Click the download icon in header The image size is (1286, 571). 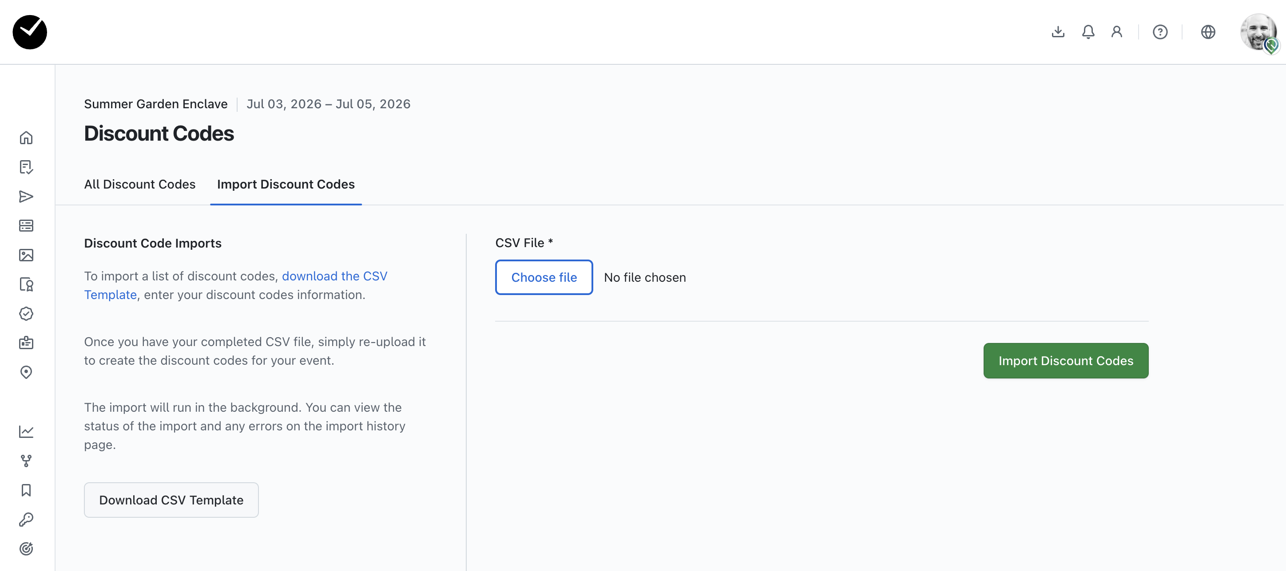pos(1058,32)
